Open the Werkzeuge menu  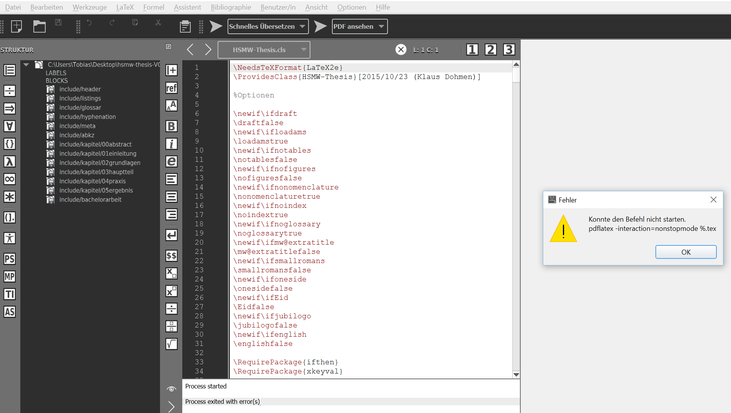89,7
